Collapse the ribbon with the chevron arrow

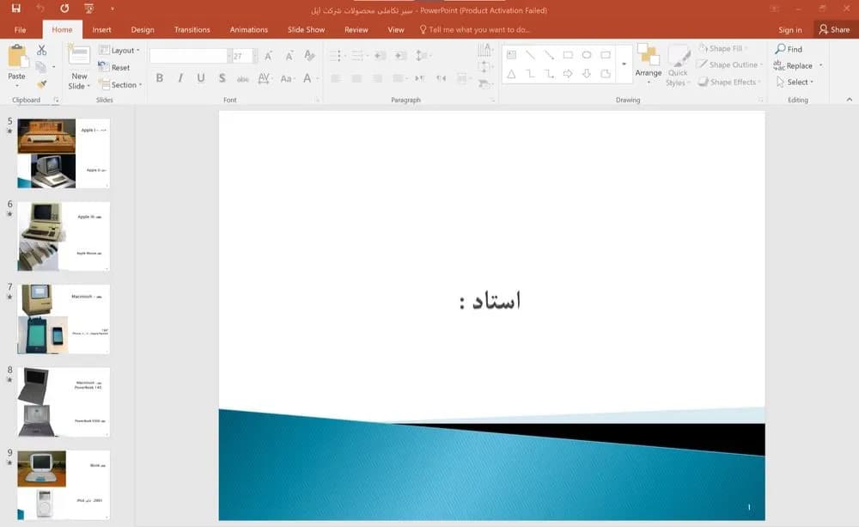[850, 99]
